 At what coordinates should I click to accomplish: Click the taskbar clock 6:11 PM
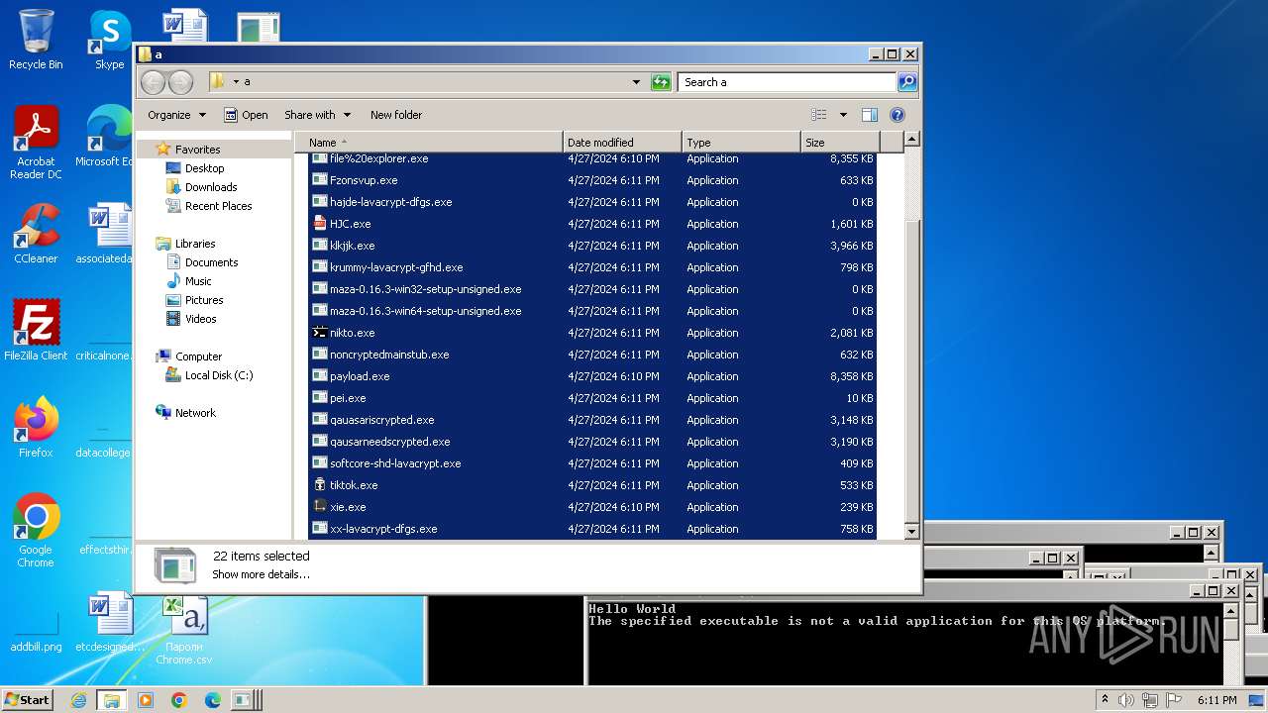[x=1216, y=700]
